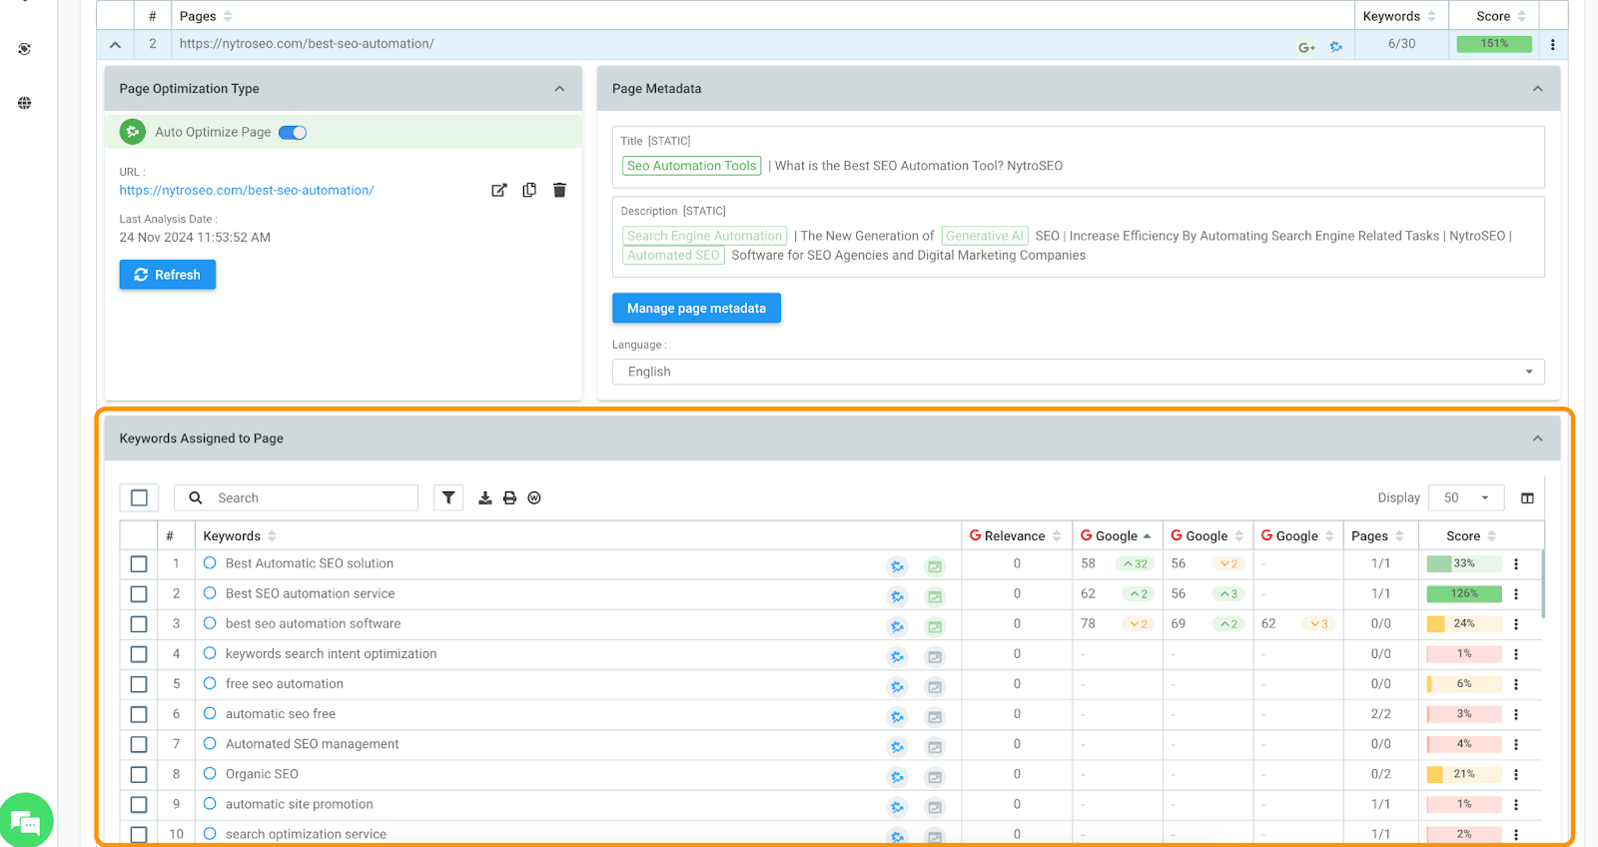The width and height of the screenshot is (1598, 847).
Task: Click the 151% score bar in page row
Action: 1494,44
